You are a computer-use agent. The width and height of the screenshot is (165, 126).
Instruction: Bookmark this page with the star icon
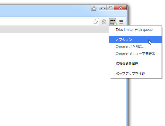click(x=95, y=22)
